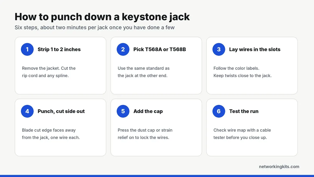Screen dimensions: 314x177
Task: Click the "Punch, cut side out" heading
Action: tap(61, 111)
